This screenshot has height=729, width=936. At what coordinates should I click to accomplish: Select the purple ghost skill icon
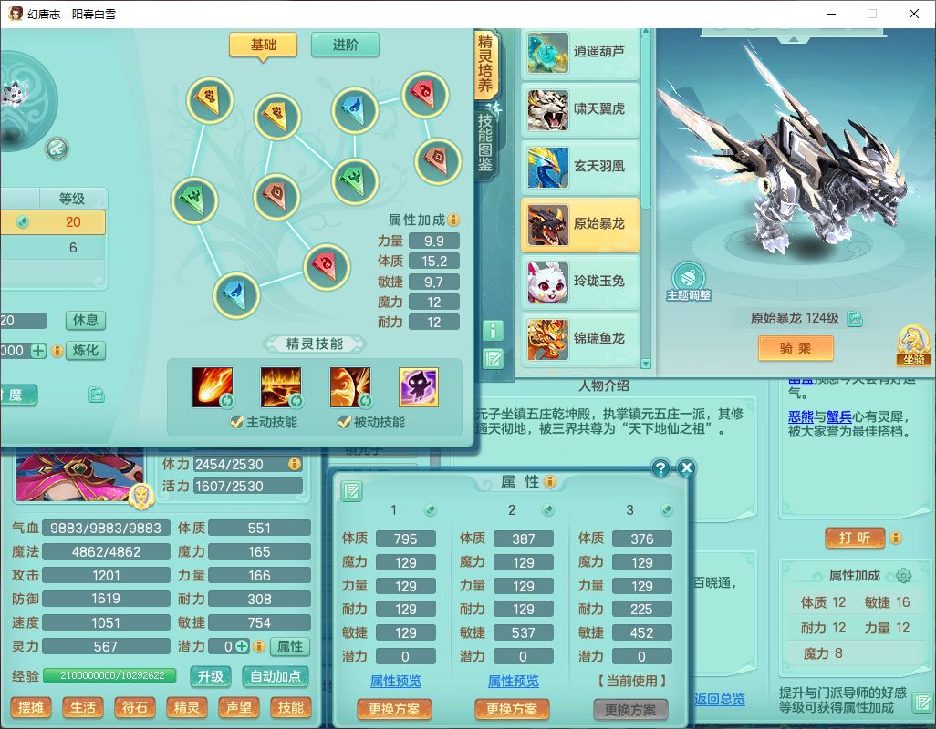[x=419, y=387]
